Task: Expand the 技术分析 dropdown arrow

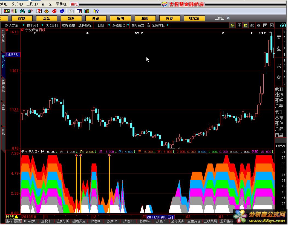Action: coord(42,25)
